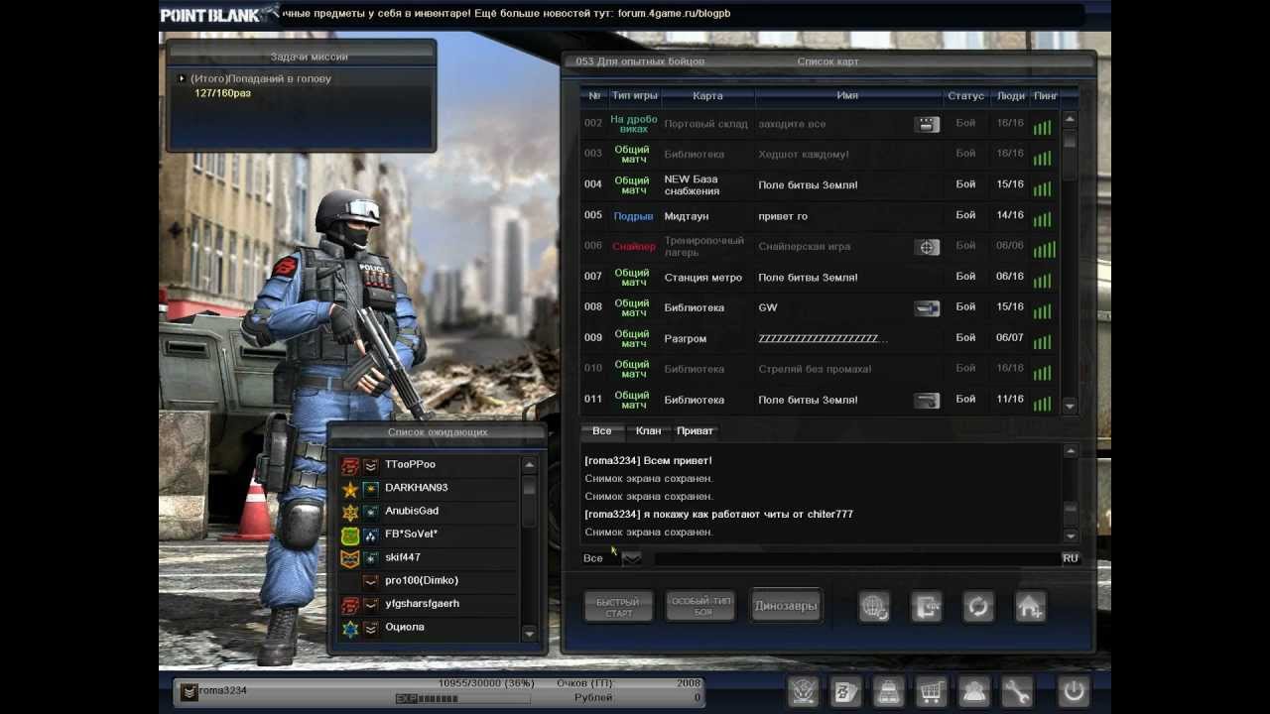Click room list scrollbar up arrow
The height and width of the screenshot is (714, 1270).
click(x=1070, y=119)
